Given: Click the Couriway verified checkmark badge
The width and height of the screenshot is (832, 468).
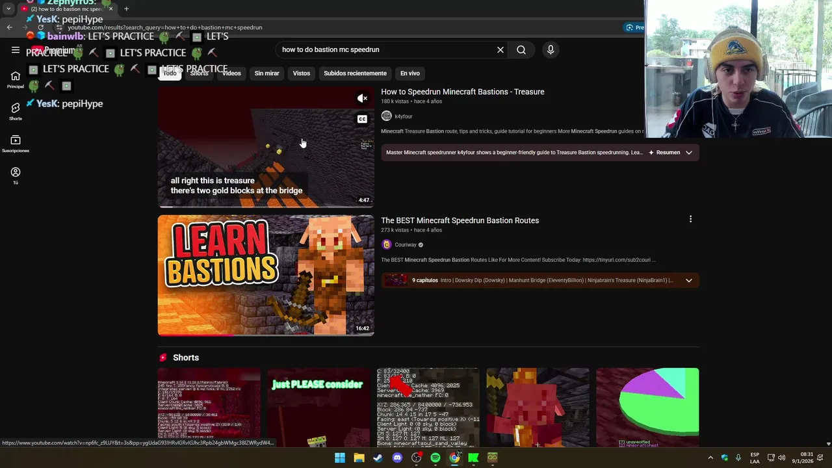Looking at the screenshot, I should click(x=421, y=245).
